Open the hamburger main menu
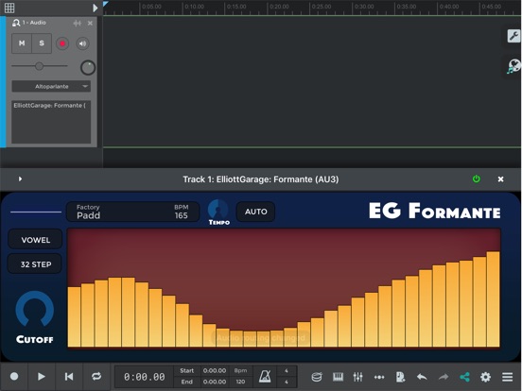The height and width of the screenshot is (391, 522). click(x=507, y=377)
